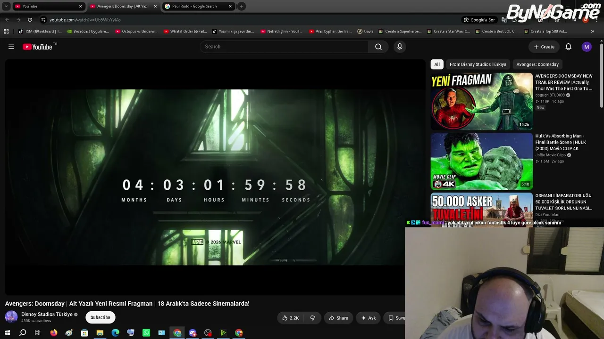604x339 pixels.
Task: Open Chrome apps grid in bookmarks bar
Action: click(6, 32)
